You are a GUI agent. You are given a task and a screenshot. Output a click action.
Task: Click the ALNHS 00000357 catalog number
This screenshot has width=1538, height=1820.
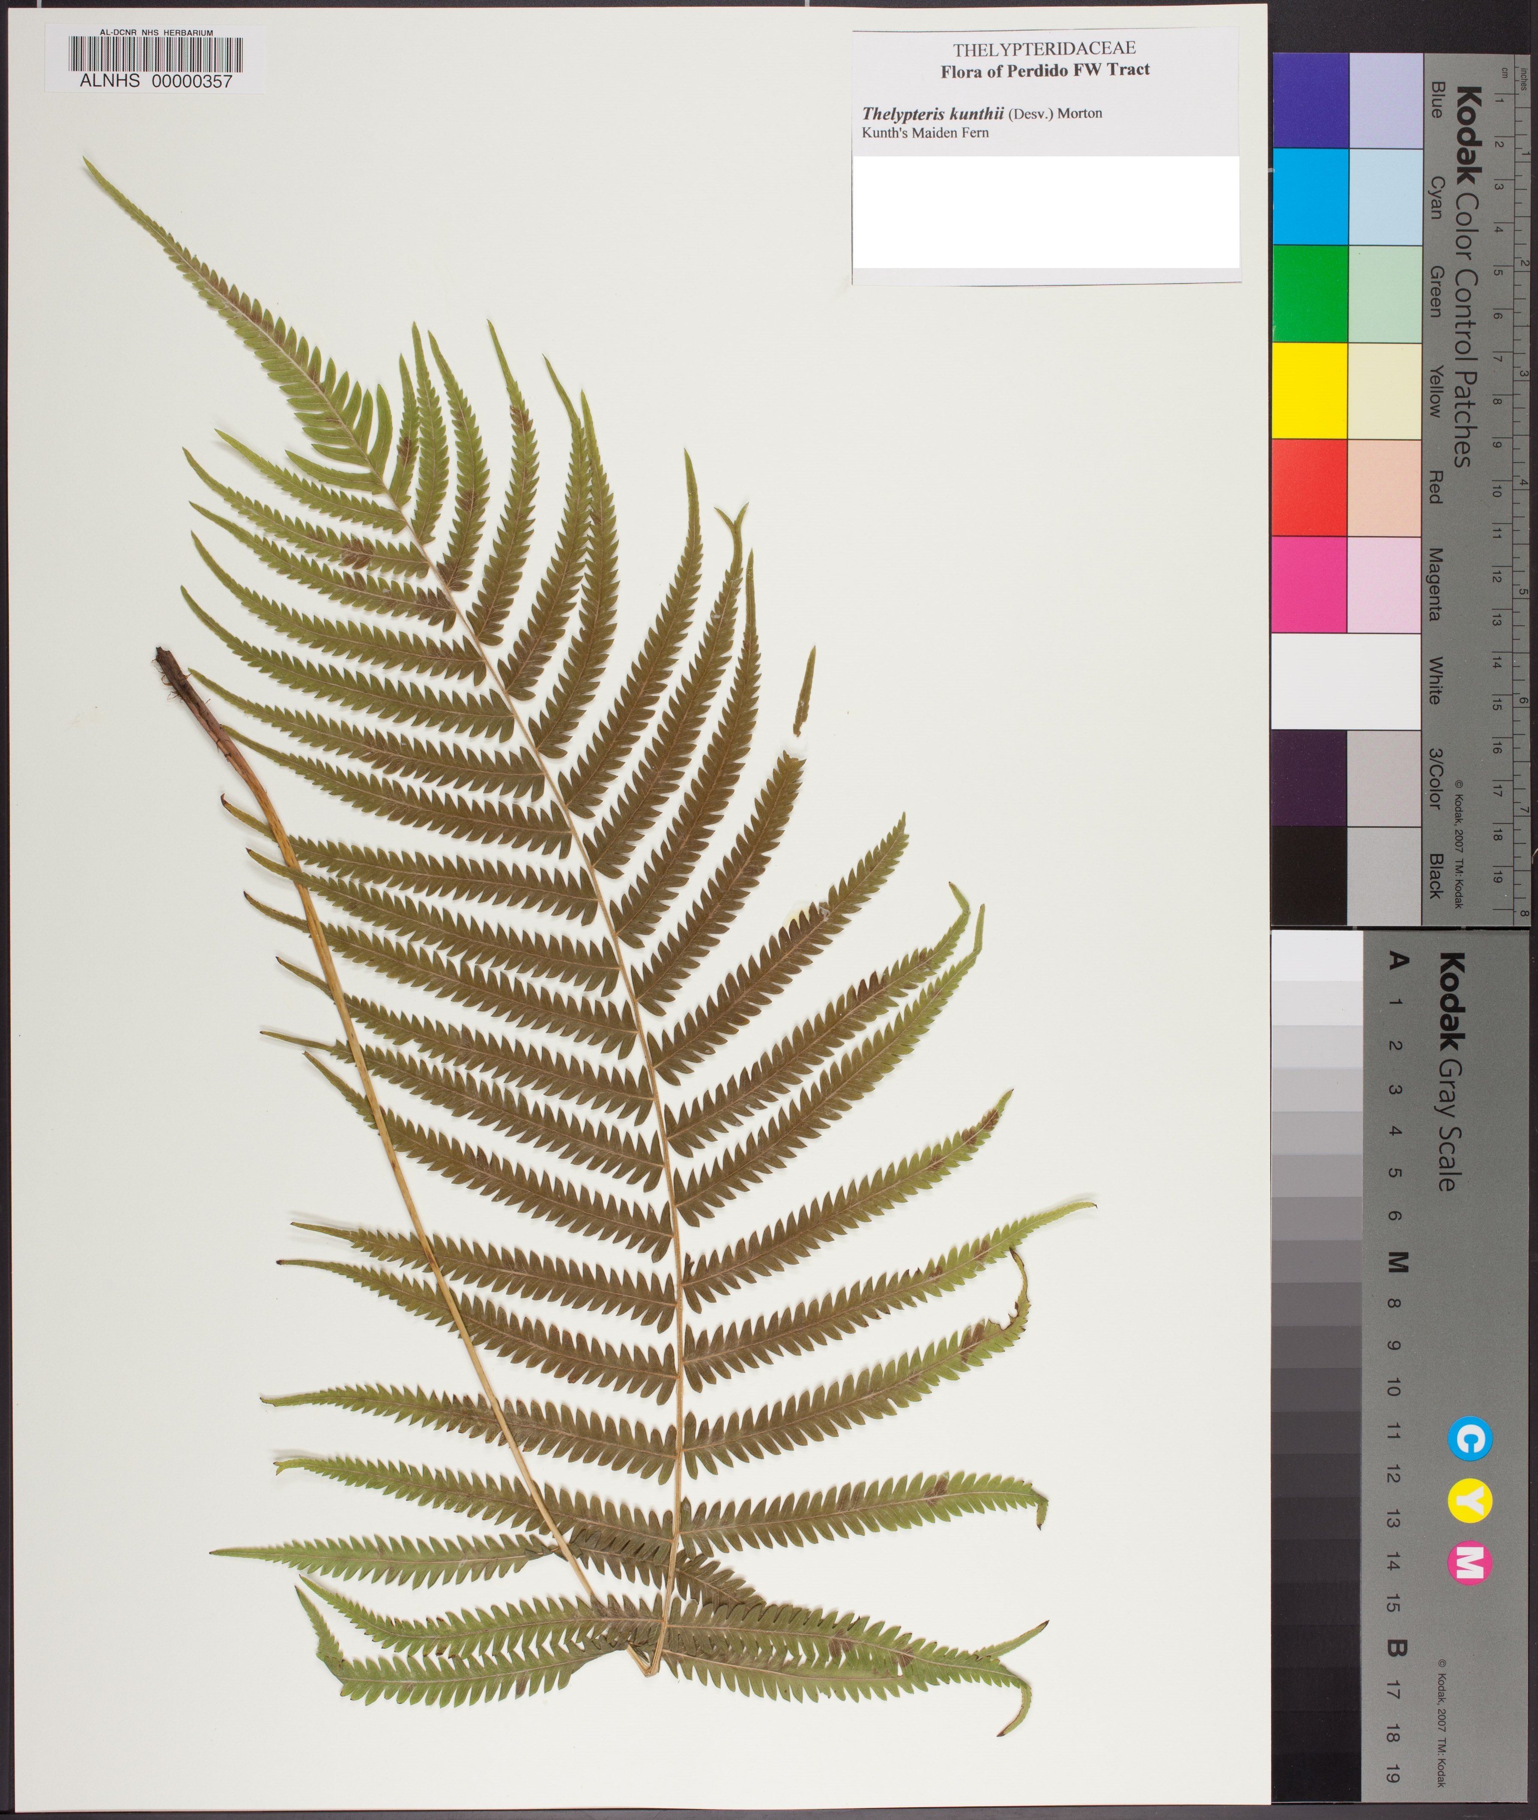pyautogui.click(x=156, y=81)
